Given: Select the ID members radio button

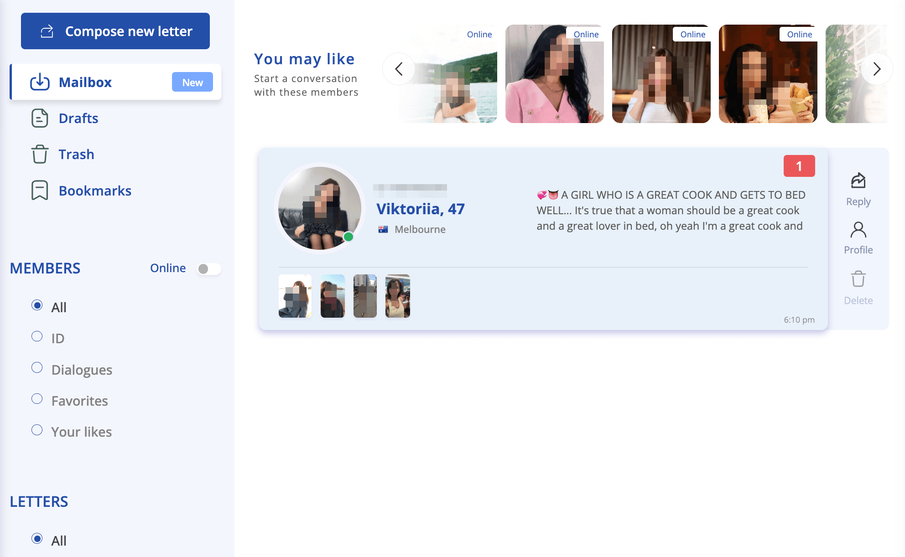Looking at the screenshot, I should 37,336.
